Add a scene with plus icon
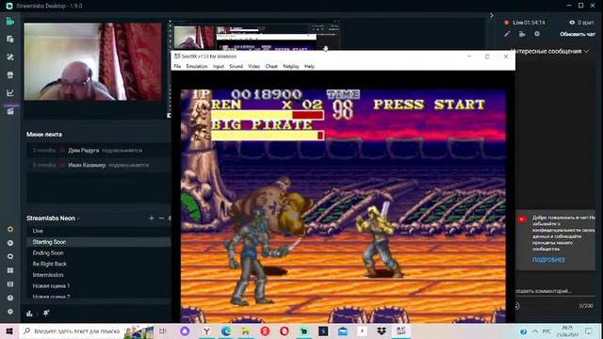 151,218
